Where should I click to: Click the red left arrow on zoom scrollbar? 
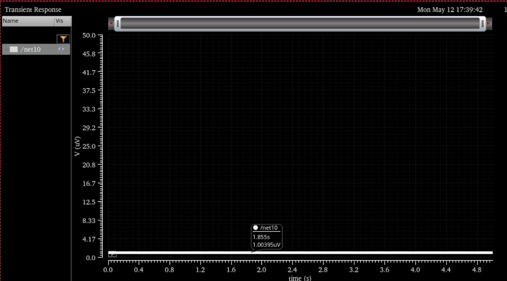point(111,23)
